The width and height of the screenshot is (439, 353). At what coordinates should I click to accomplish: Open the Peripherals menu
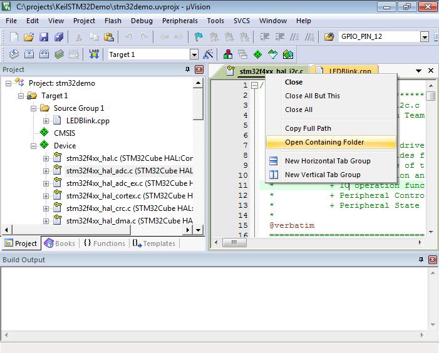(179, 21)
